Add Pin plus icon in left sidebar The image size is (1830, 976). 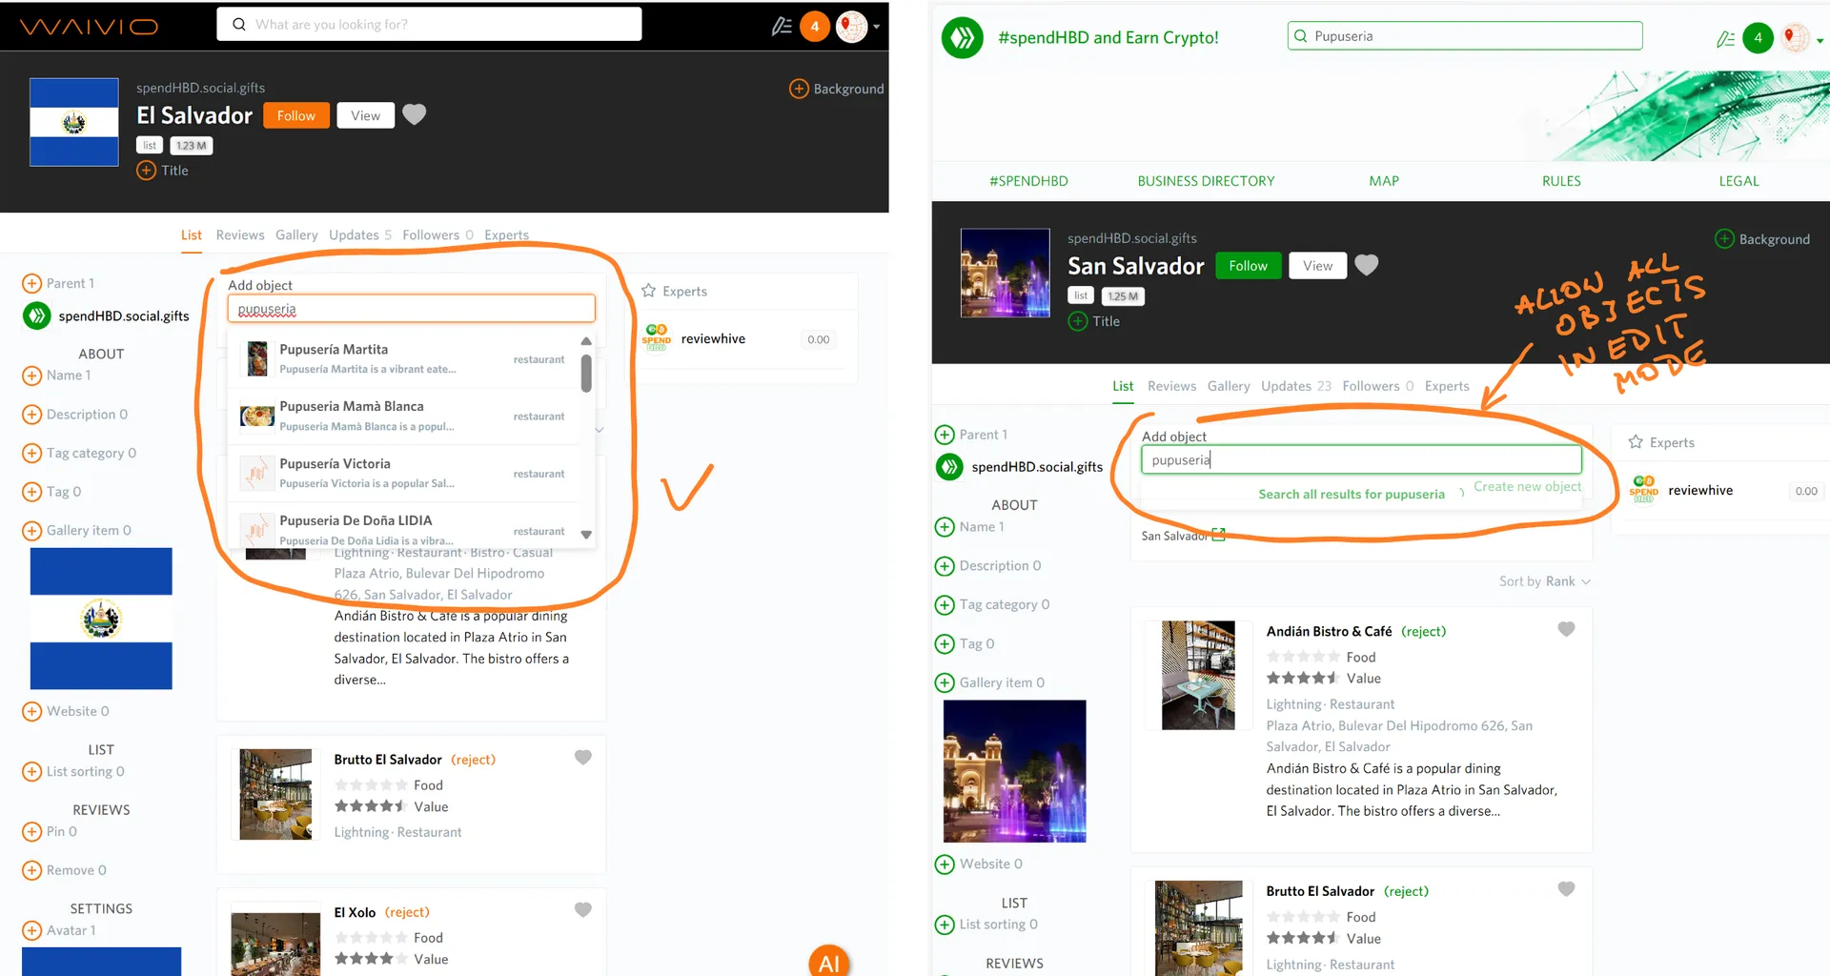pos(31,832)
